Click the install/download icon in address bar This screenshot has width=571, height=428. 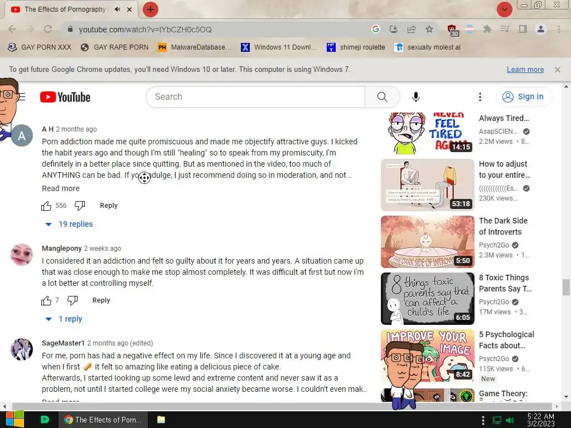point(393,29)
